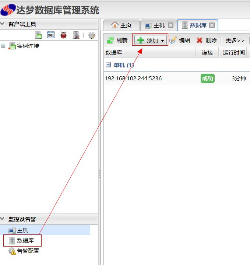Open the 更多>> menu
The image size is (250, 265).
[x=235, y=40]
